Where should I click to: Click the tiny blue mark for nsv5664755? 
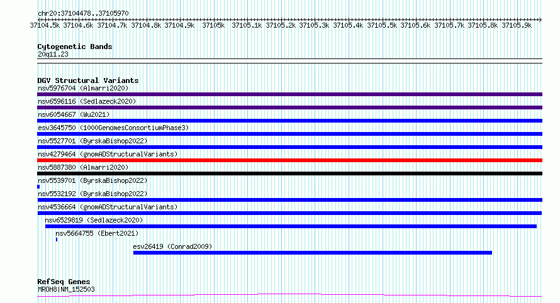coord(57,240)
